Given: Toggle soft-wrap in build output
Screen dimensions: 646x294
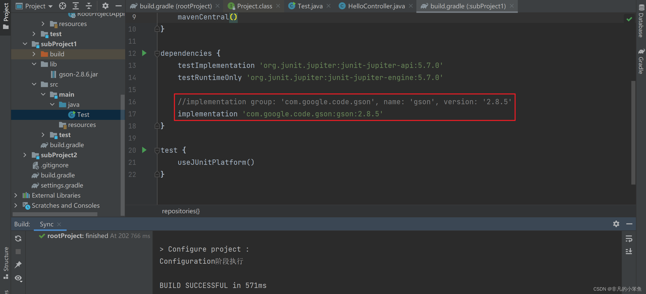Looking at the screenshot, I should tap(629, 238).
